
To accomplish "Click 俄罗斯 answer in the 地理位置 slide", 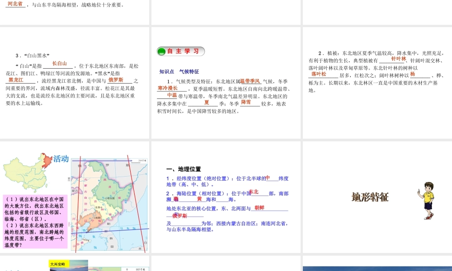I will coord(179,216).
